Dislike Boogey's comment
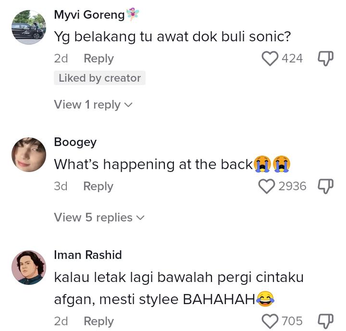 [326, 186]
